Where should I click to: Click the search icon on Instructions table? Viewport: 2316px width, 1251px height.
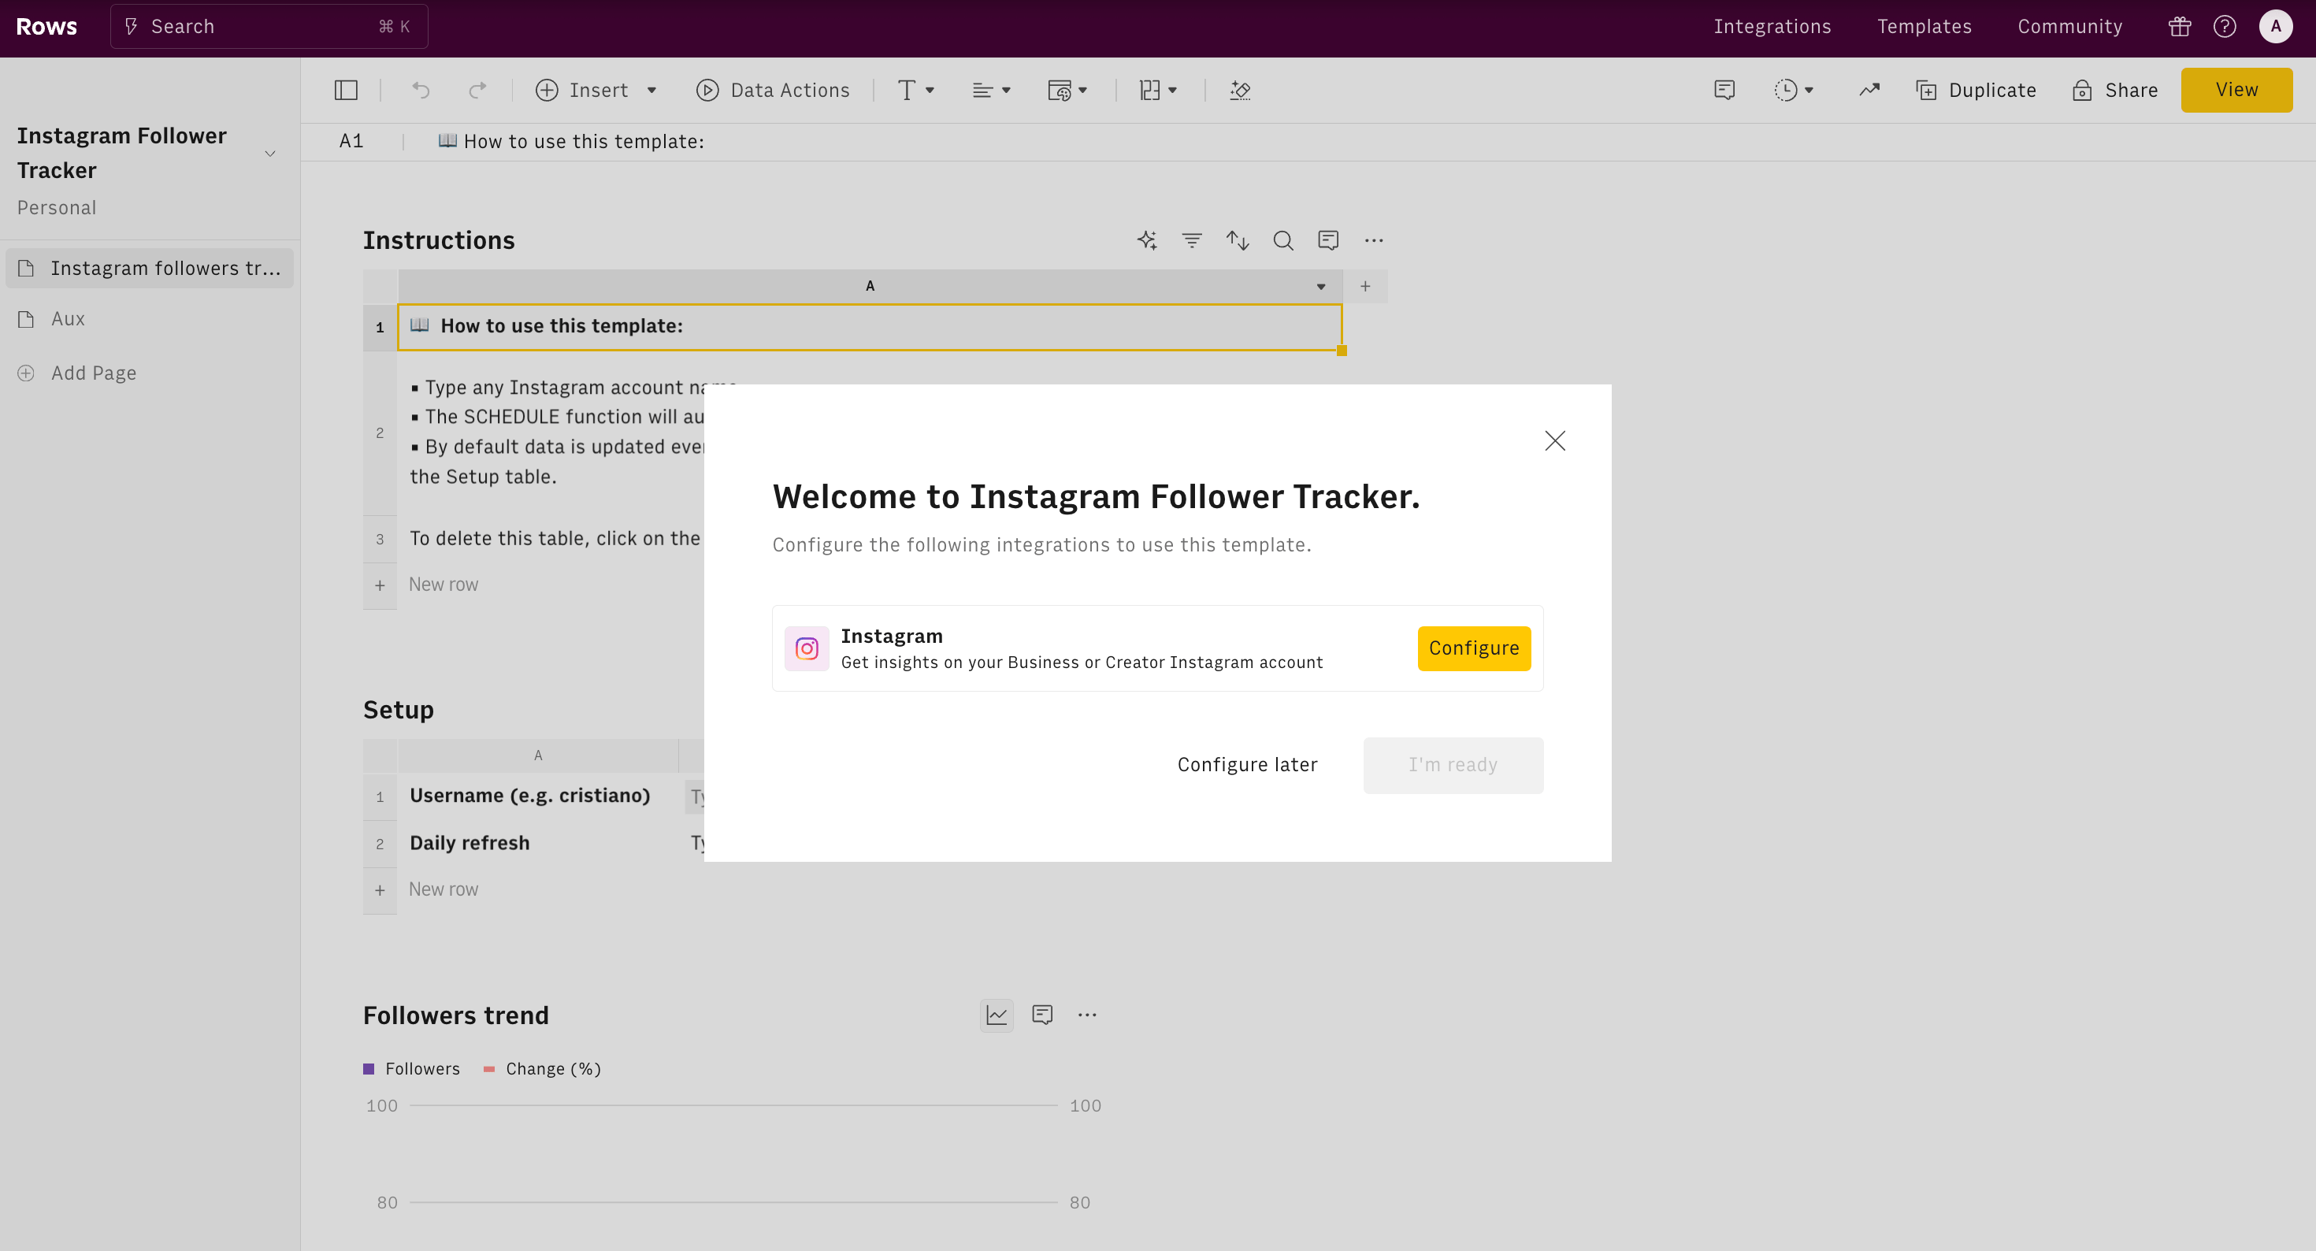1282,240
